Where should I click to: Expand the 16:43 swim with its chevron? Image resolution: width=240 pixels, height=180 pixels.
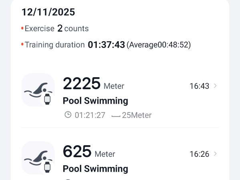point(216,86)
